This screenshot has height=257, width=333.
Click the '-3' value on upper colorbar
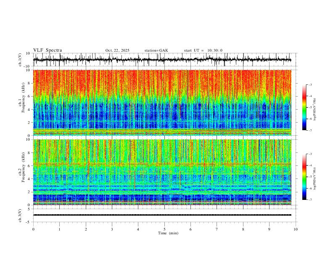(310, 84)
